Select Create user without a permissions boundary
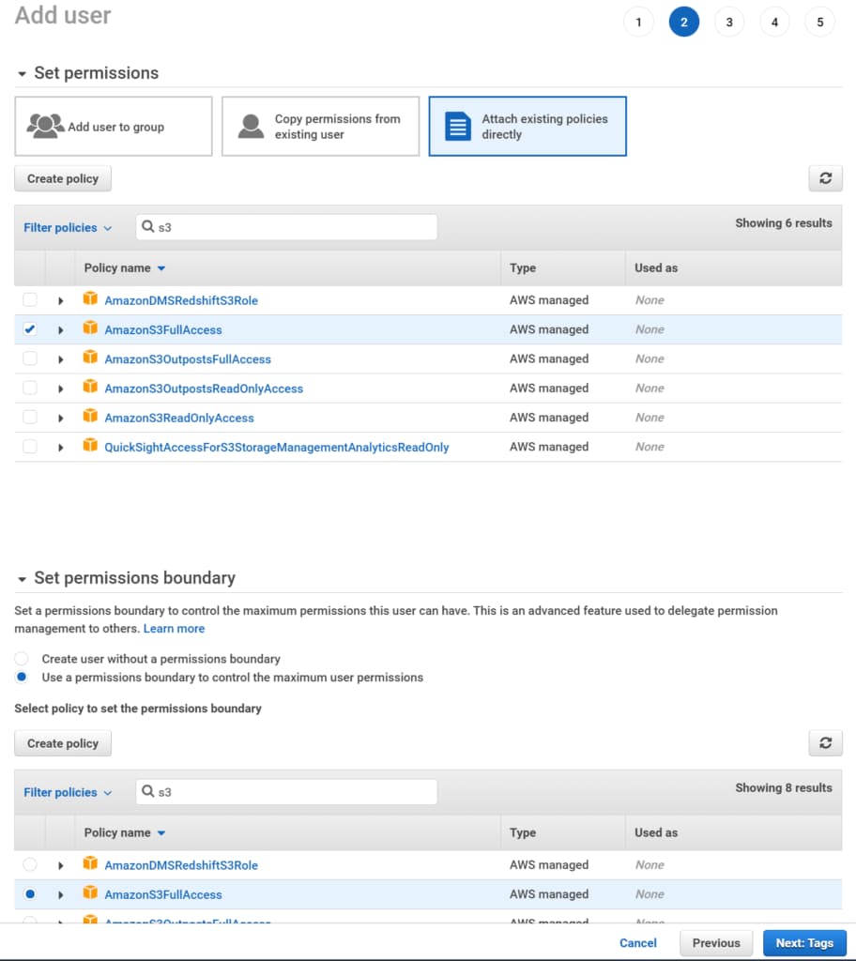 (x=22, y=659)
